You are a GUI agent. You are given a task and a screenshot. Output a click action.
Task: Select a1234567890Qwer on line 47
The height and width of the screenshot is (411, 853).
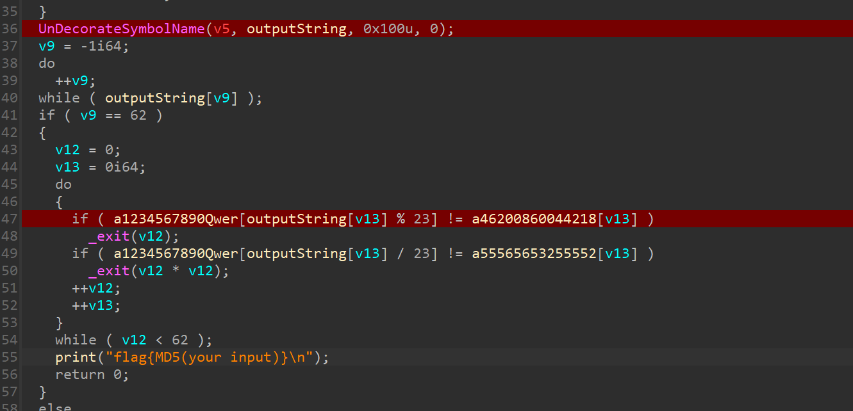176,219
